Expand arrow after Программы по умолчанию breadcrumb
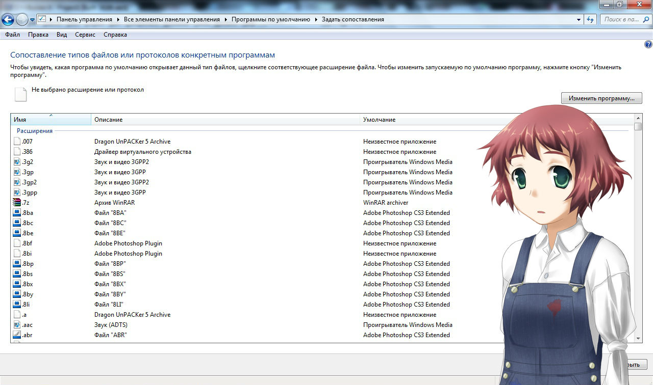The width and height of the screenshot is (653, 385). (316, 19)
